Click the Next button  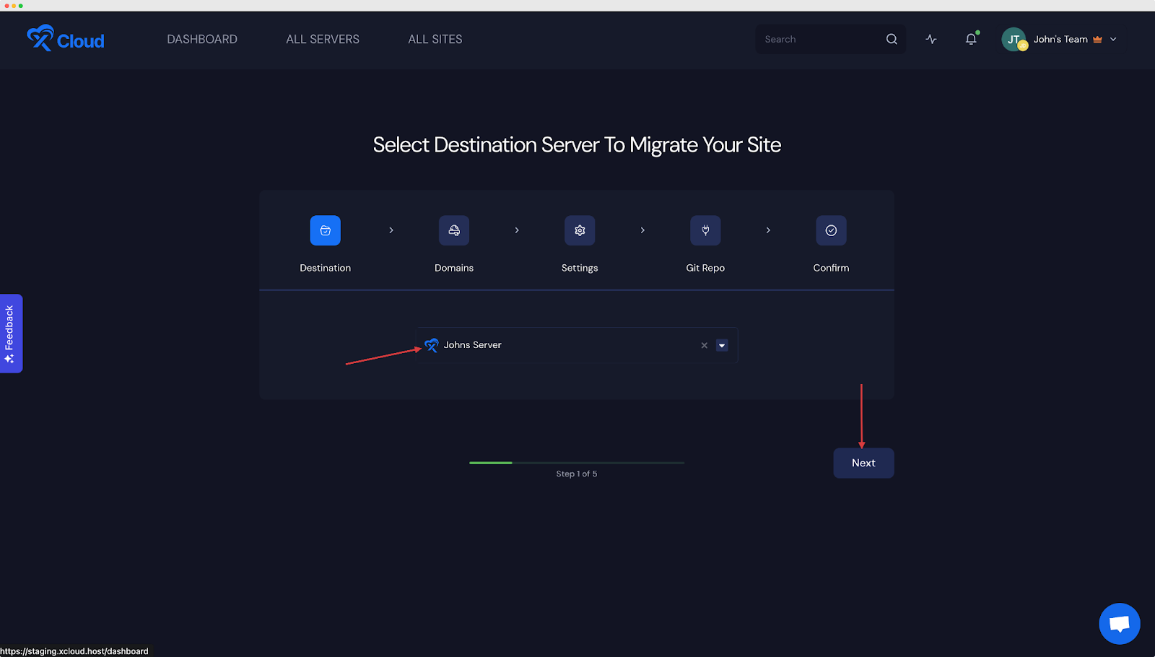(x=863, y=463)
